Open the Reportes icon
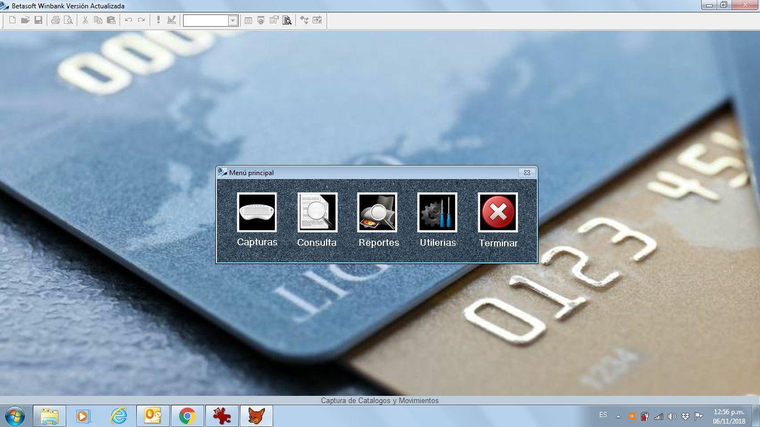The image size is (760, 427). click(x=377, y=212)
